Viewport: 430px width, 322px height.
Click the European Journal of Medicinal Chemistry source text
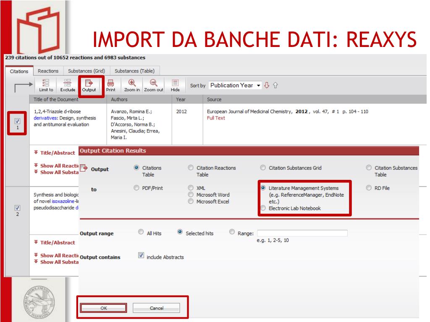249,112
